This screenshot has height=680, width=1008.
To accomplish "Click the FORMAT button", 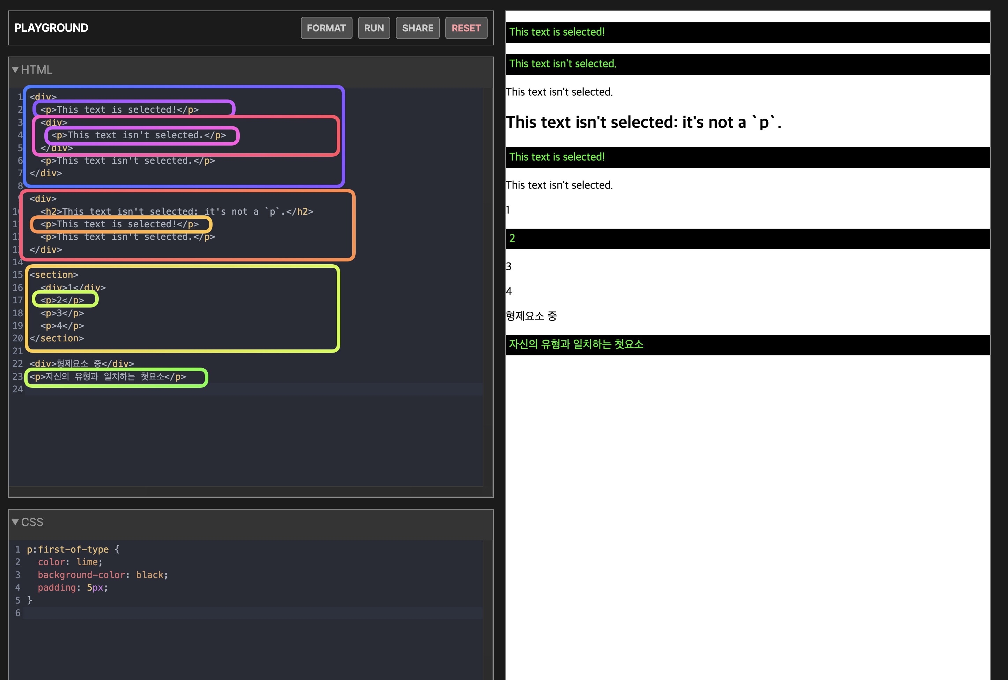I will click(x=326, y=28).
